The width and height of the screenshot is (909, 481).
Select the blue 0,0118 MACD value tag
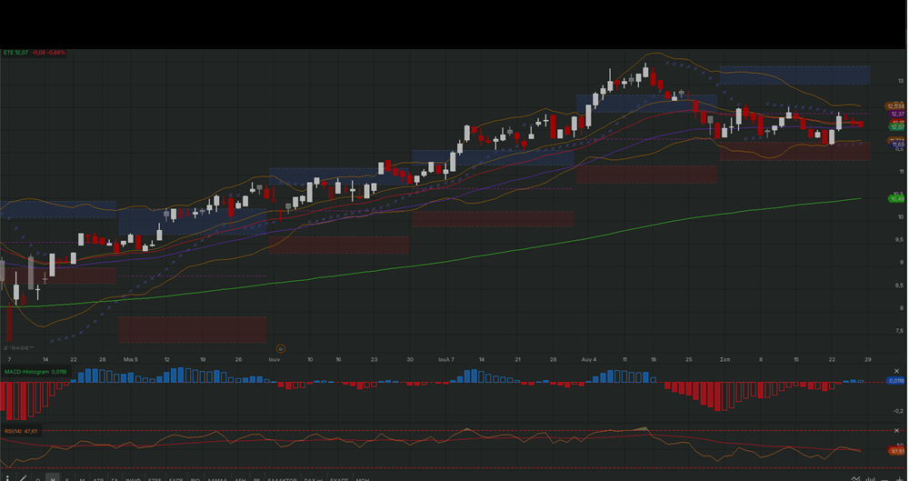896,381
